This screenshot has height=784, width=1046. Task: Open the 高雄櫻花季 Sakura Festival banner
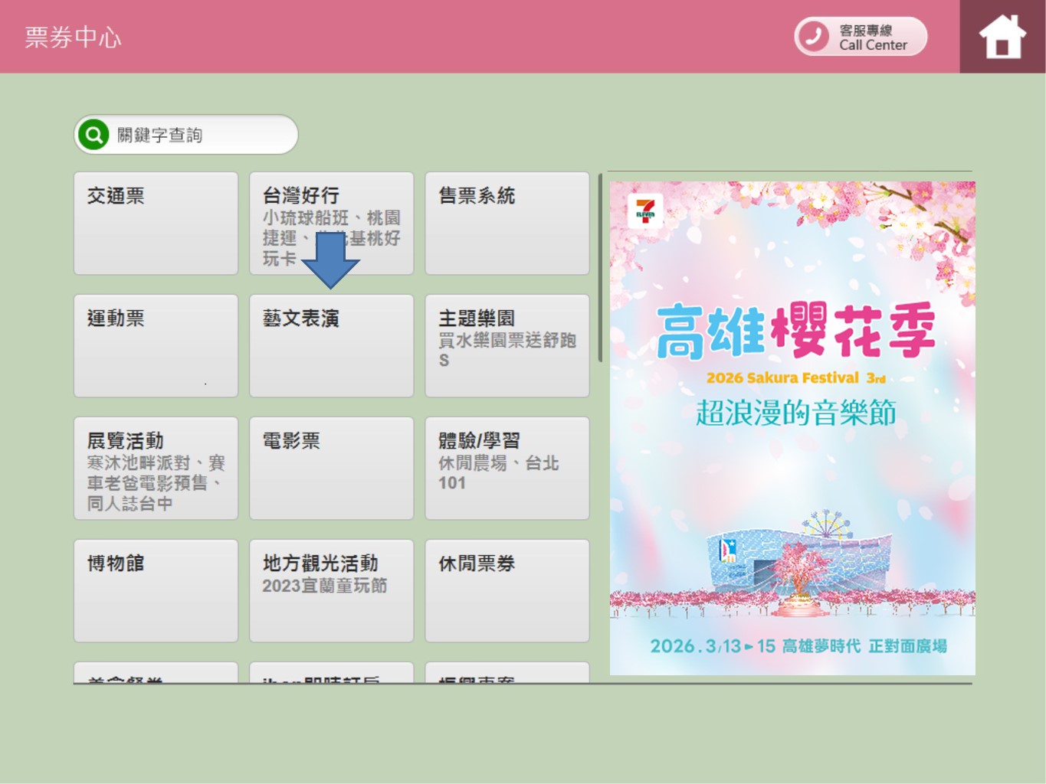[792, 427]
